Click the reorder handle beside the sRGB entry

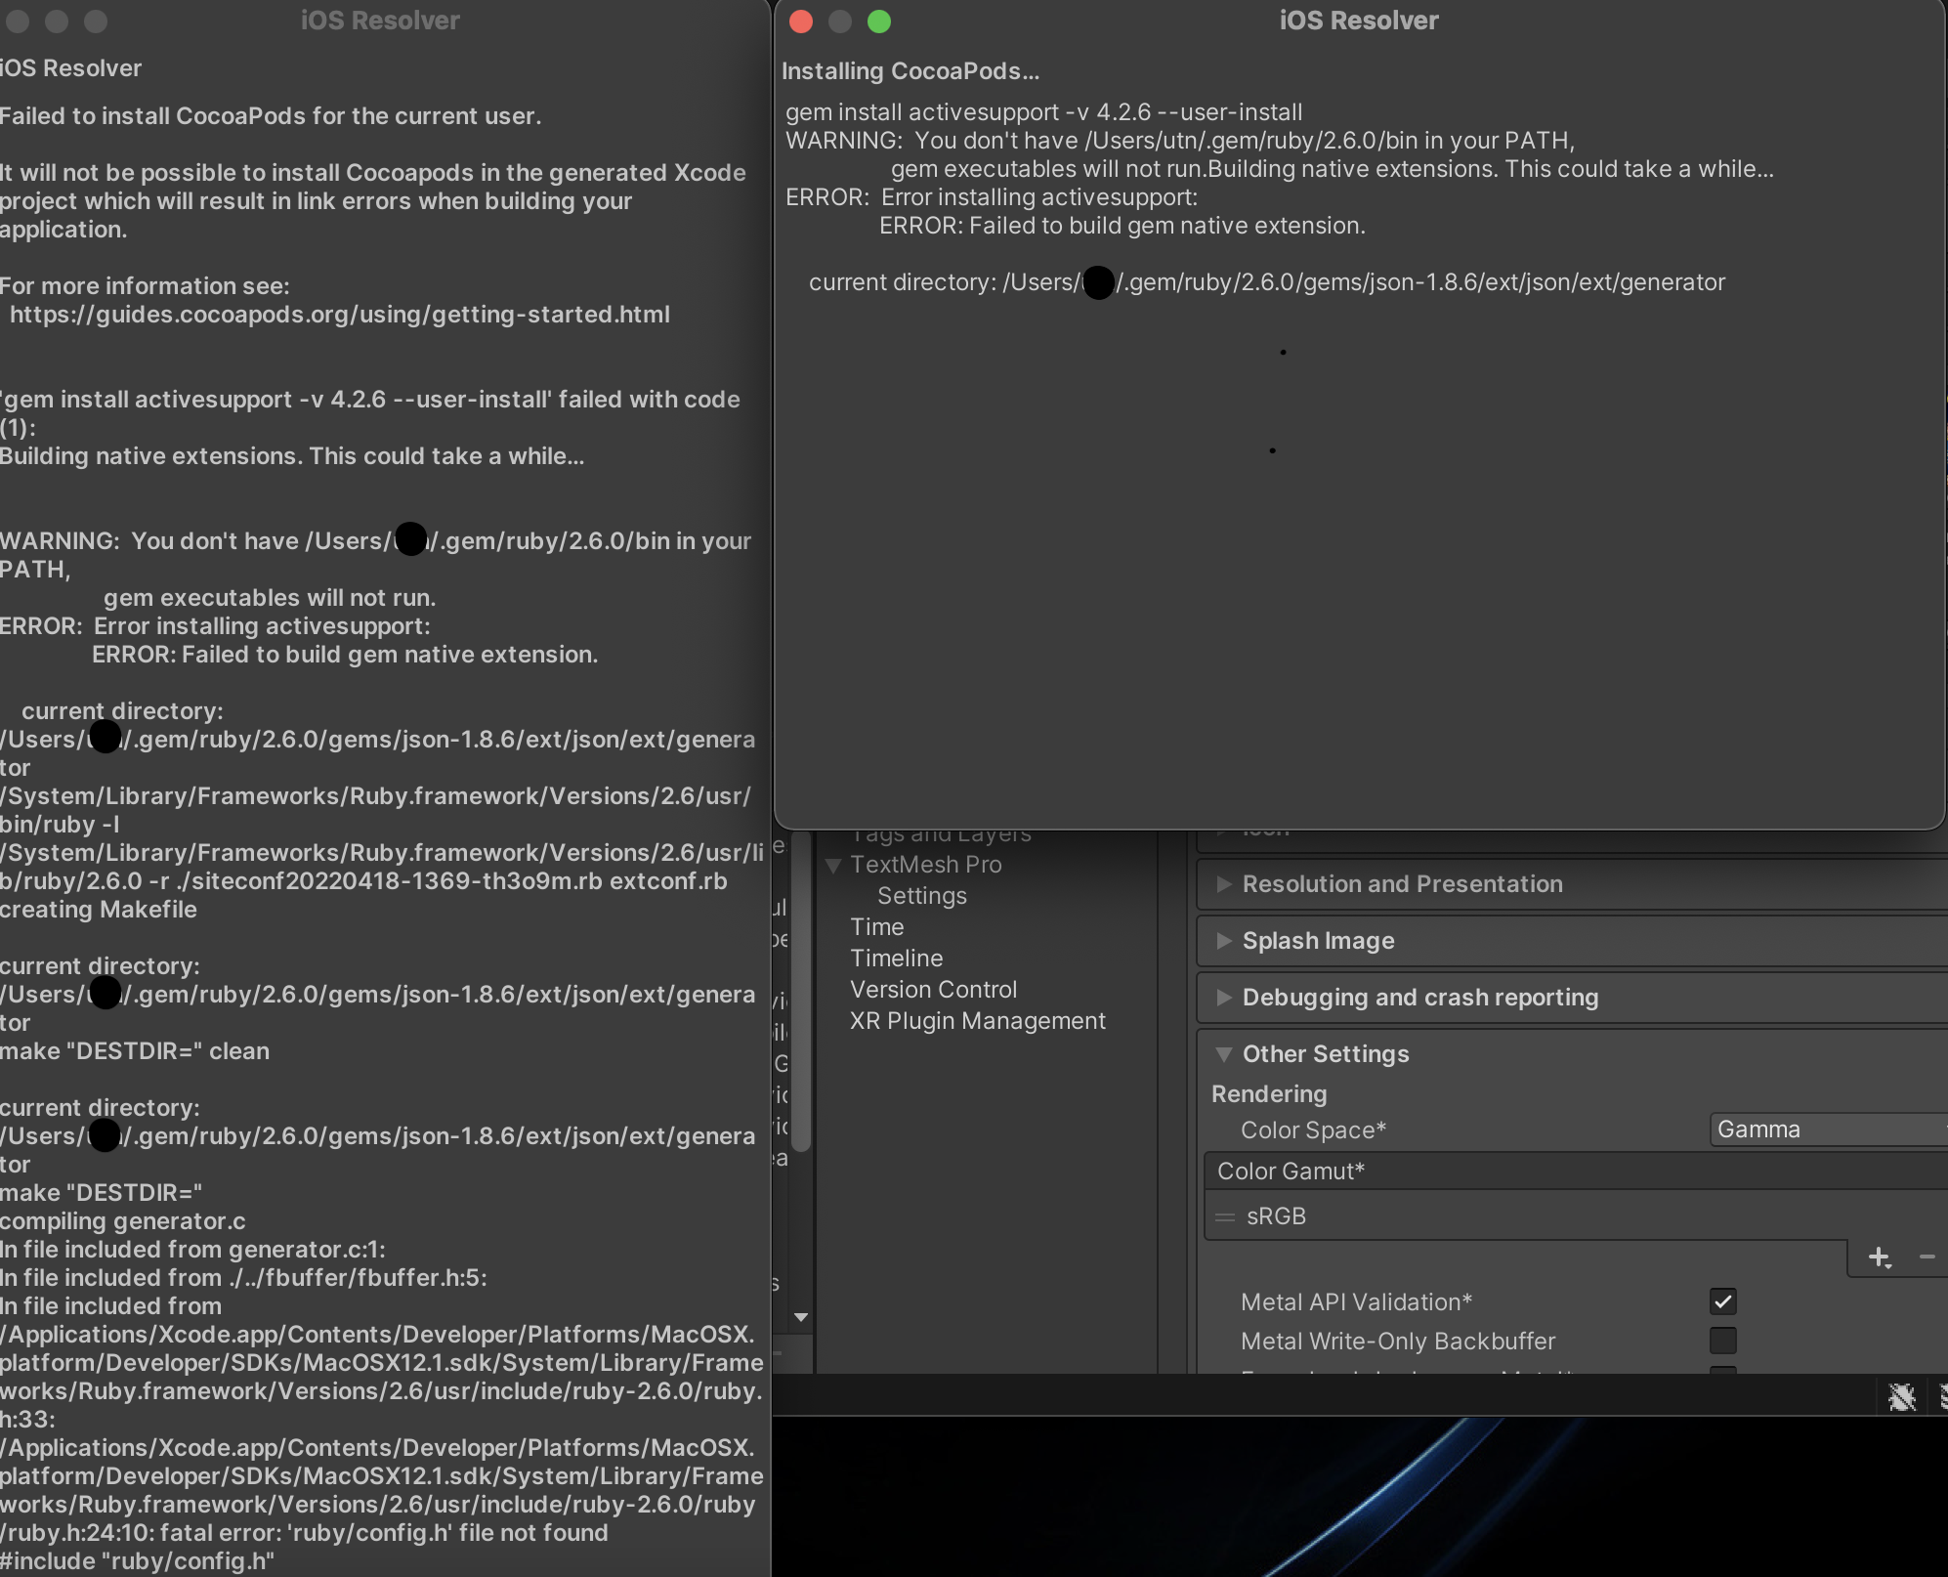point(1223,1217)
